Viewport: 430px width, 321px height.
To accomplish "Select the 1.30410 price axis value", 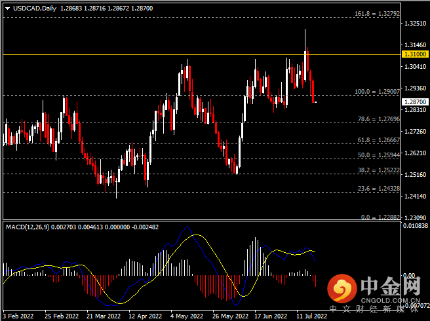I will coord(416,66).
